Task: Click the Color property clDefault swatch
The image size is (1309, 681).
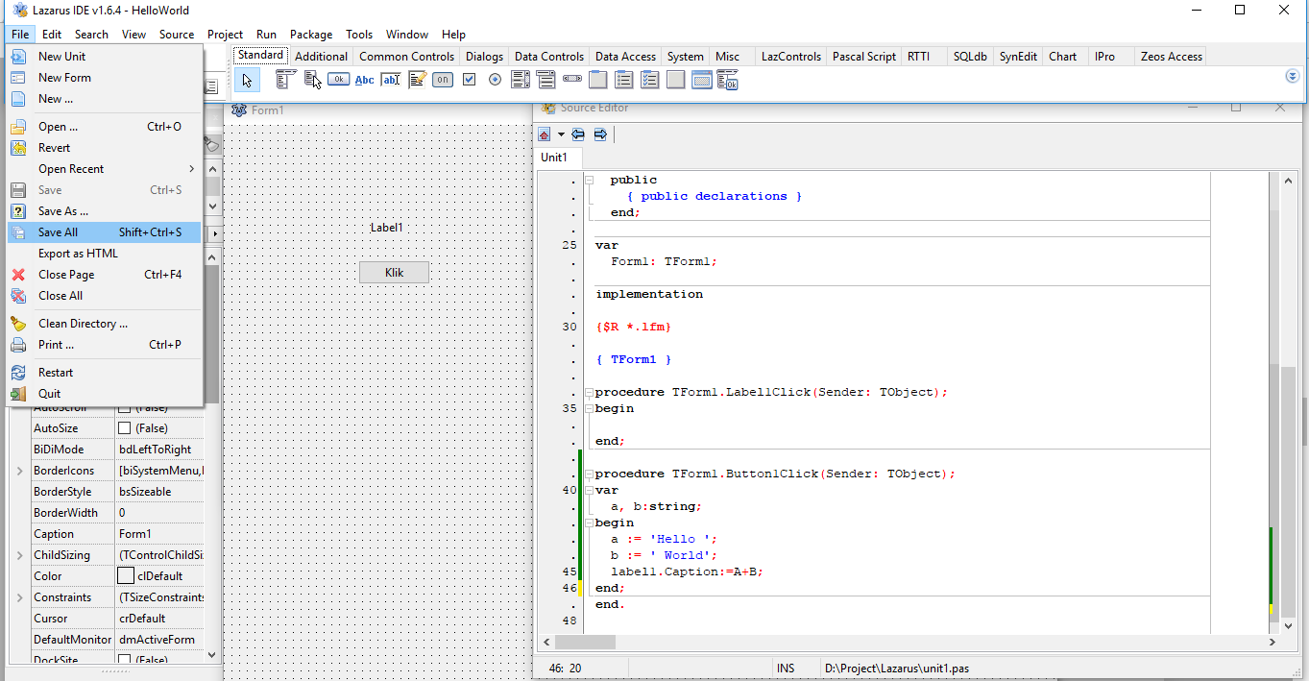Action: coord(126,576)
